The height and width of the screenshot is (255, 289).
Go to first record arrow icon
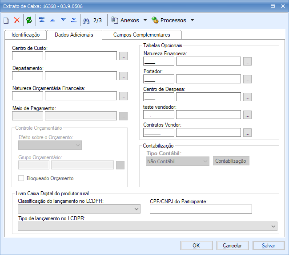[42, 20]
